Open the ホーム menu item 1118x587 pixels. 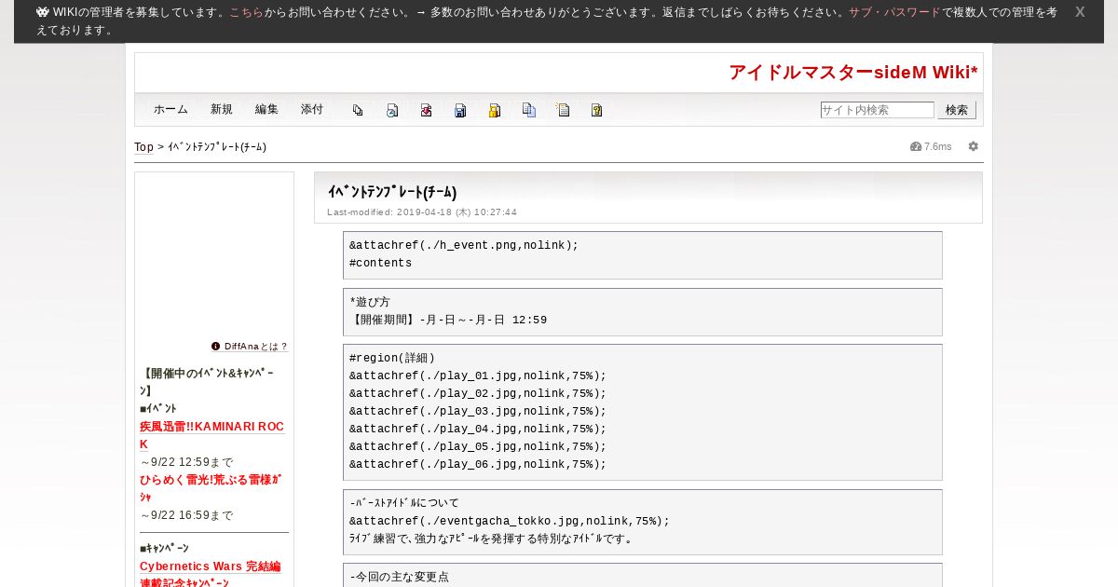(x=170, y=109)
